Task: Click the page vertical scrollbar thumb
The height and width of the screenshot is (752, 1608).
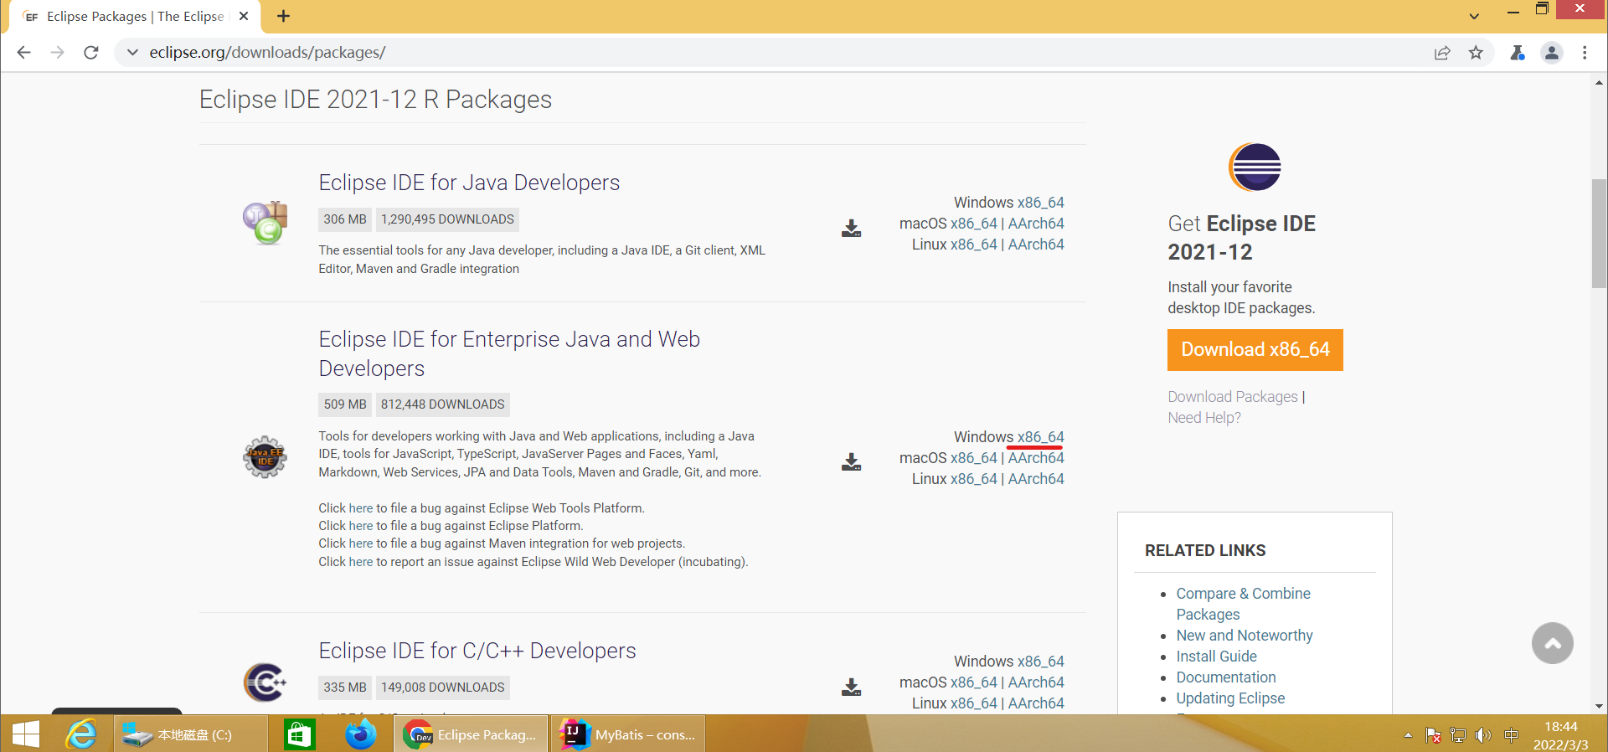Action: [x=1599, y=234]
